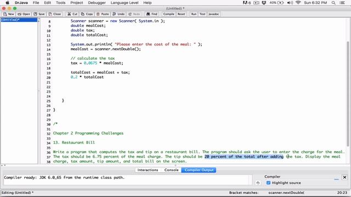Click the Wi-Fi status icon
The image size is (351, 197).
point(298,3)
